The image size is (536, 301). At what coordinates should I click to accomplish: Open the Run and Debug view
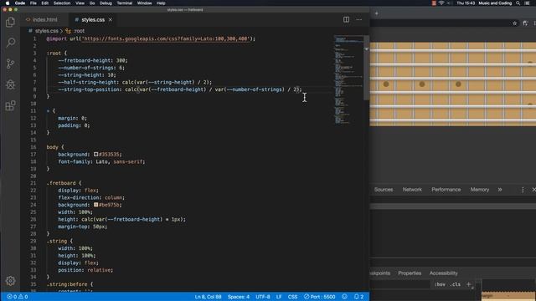[x=10, y=84]
